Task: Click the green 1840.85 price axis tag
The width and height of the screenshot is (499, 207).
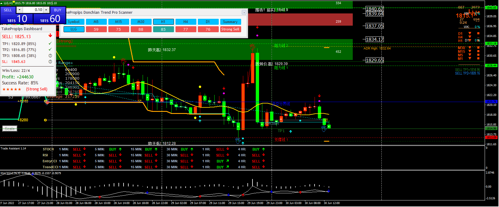Action: click(491, 7)
